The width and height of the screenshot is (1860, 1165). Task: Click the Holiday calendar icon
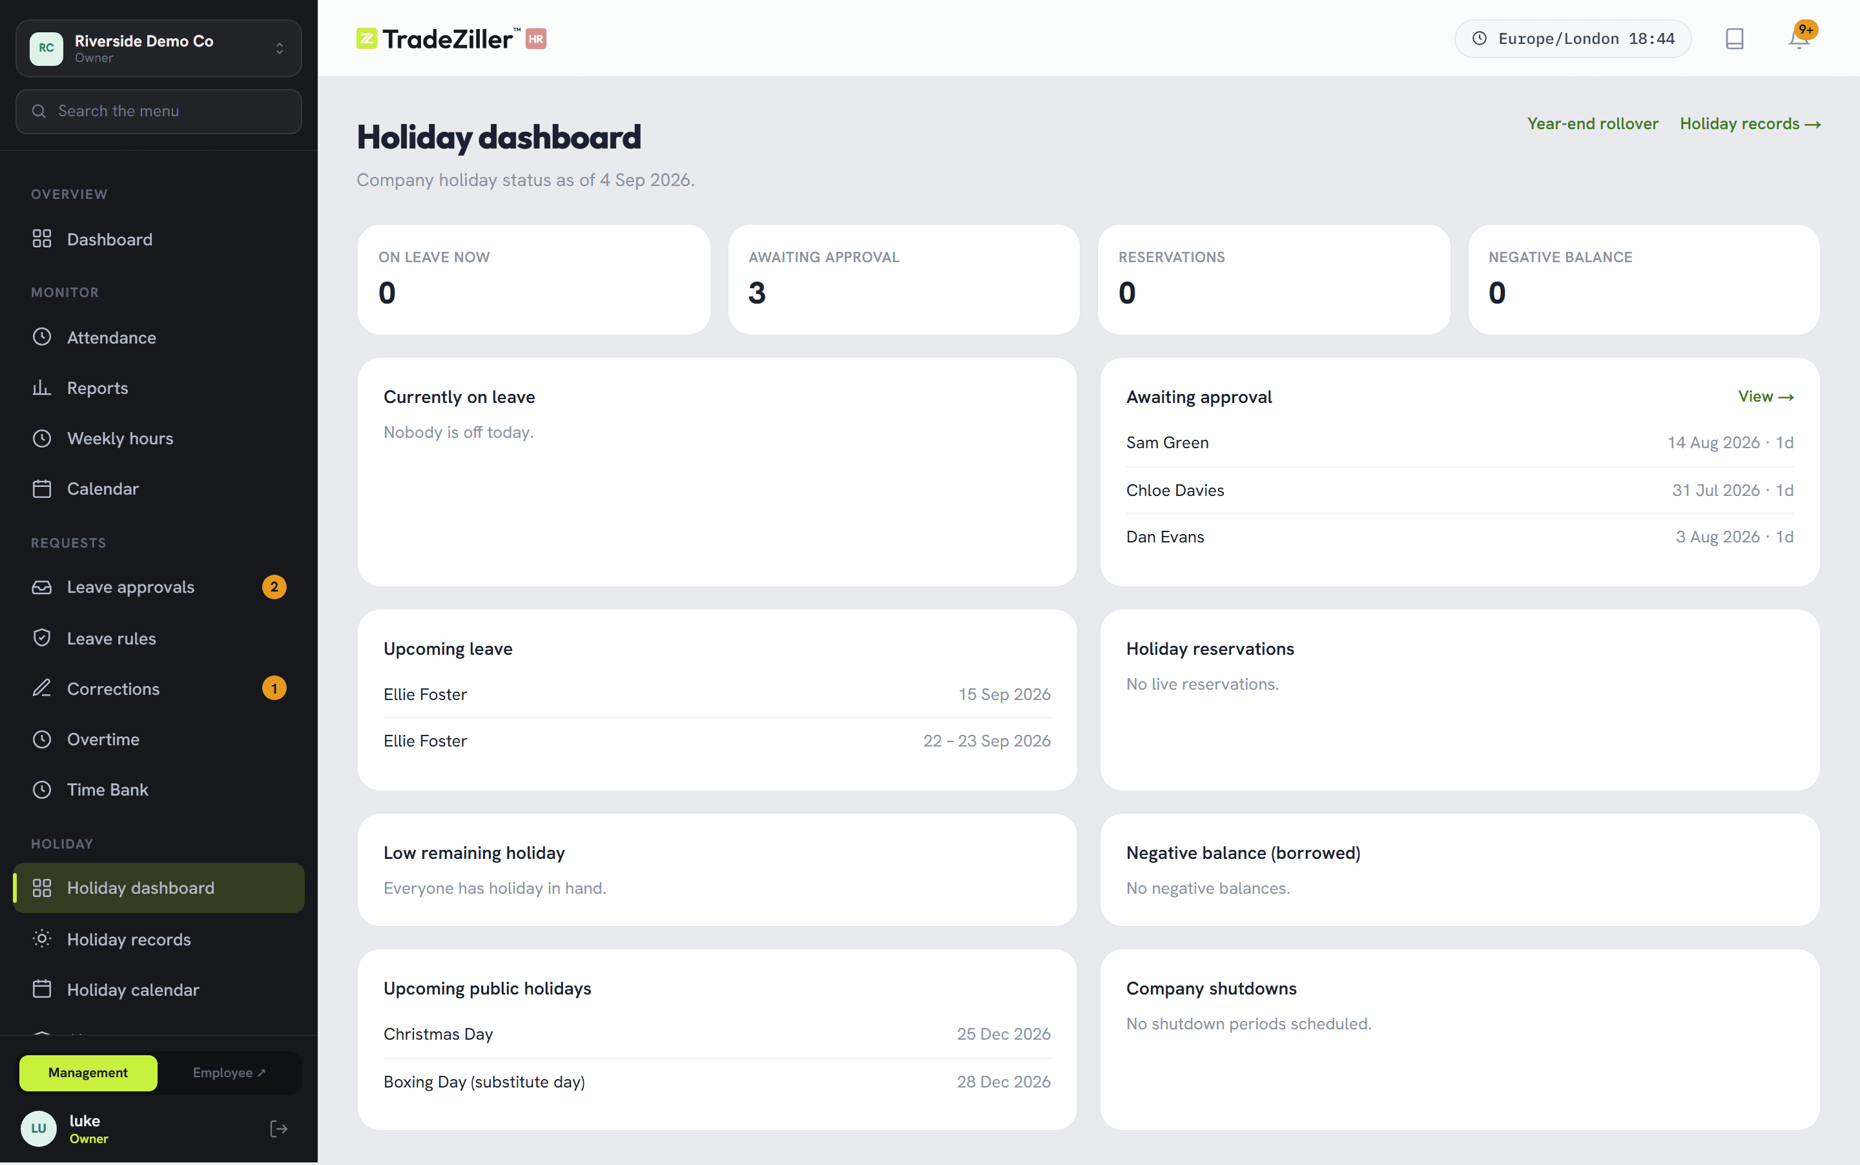pos(41,989)
